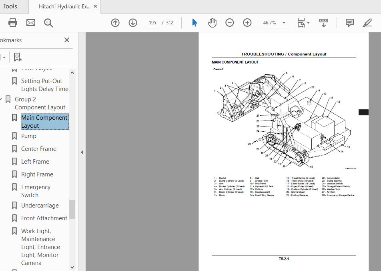This screenshot has width=381, height=271.
Task: Open the Email document icon
Action: [x=30, y=23]
